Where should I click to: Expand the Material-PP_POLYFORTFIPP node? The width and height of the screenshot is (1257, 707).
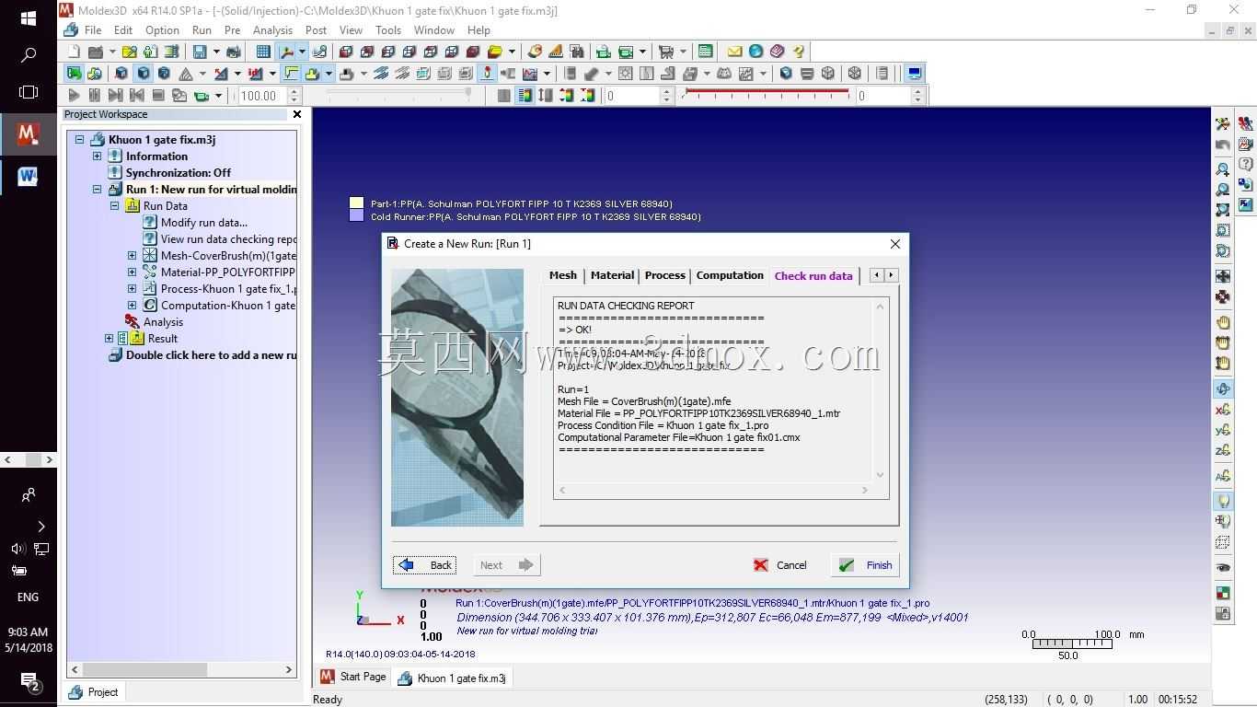click(133, 272)
